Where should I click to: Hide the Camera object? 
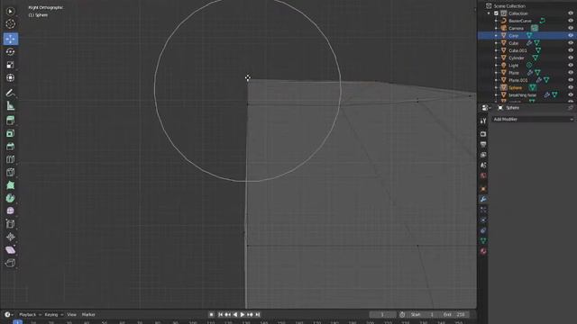pos(571,28)
